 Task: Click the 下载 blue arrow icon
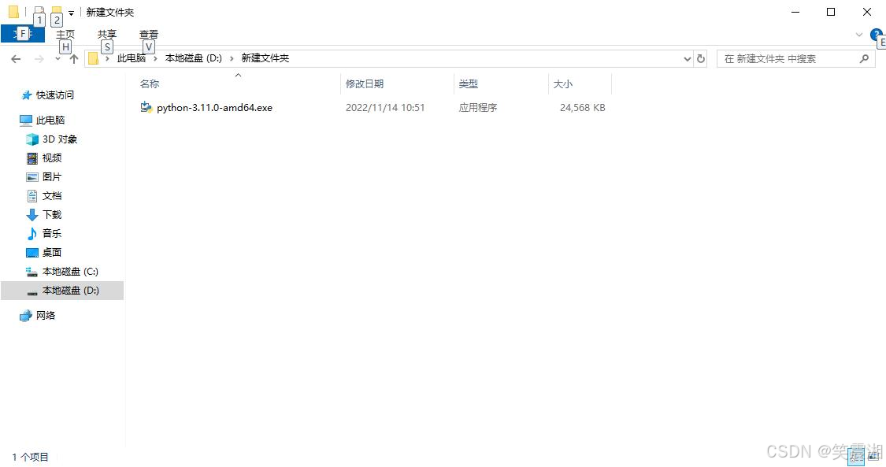pyautogui.click(x=32, y=214)
